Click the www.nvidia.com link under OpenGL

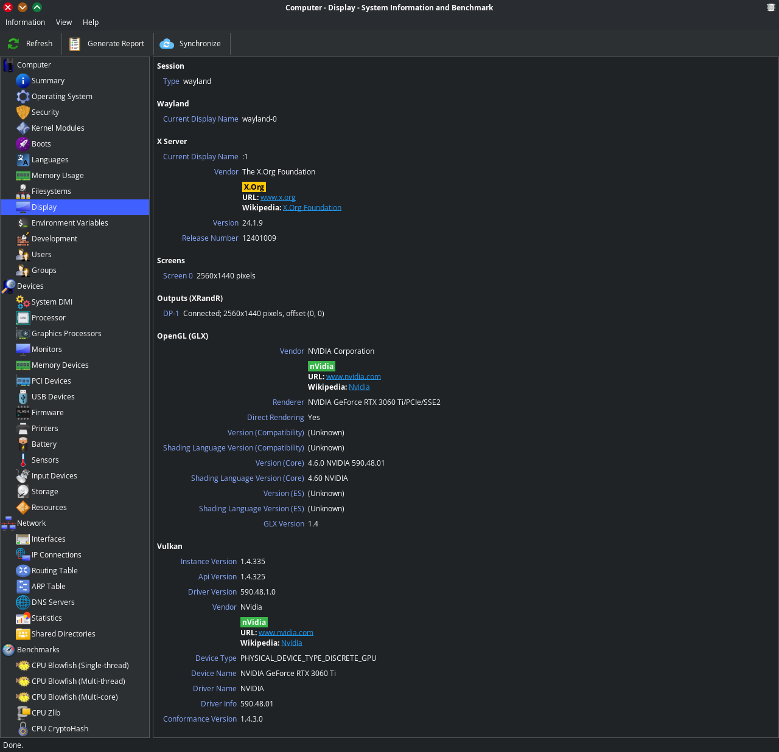(x=354, y=377)
